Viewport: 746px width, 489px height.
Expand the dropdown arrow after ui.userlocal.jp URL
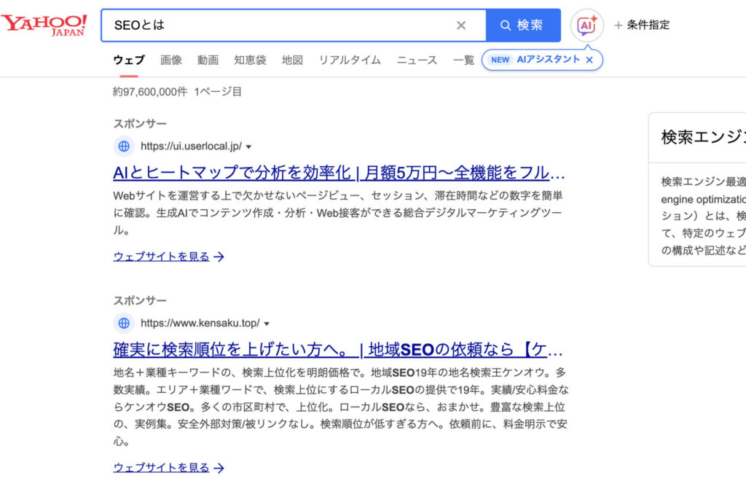click(x=248, y=147)
